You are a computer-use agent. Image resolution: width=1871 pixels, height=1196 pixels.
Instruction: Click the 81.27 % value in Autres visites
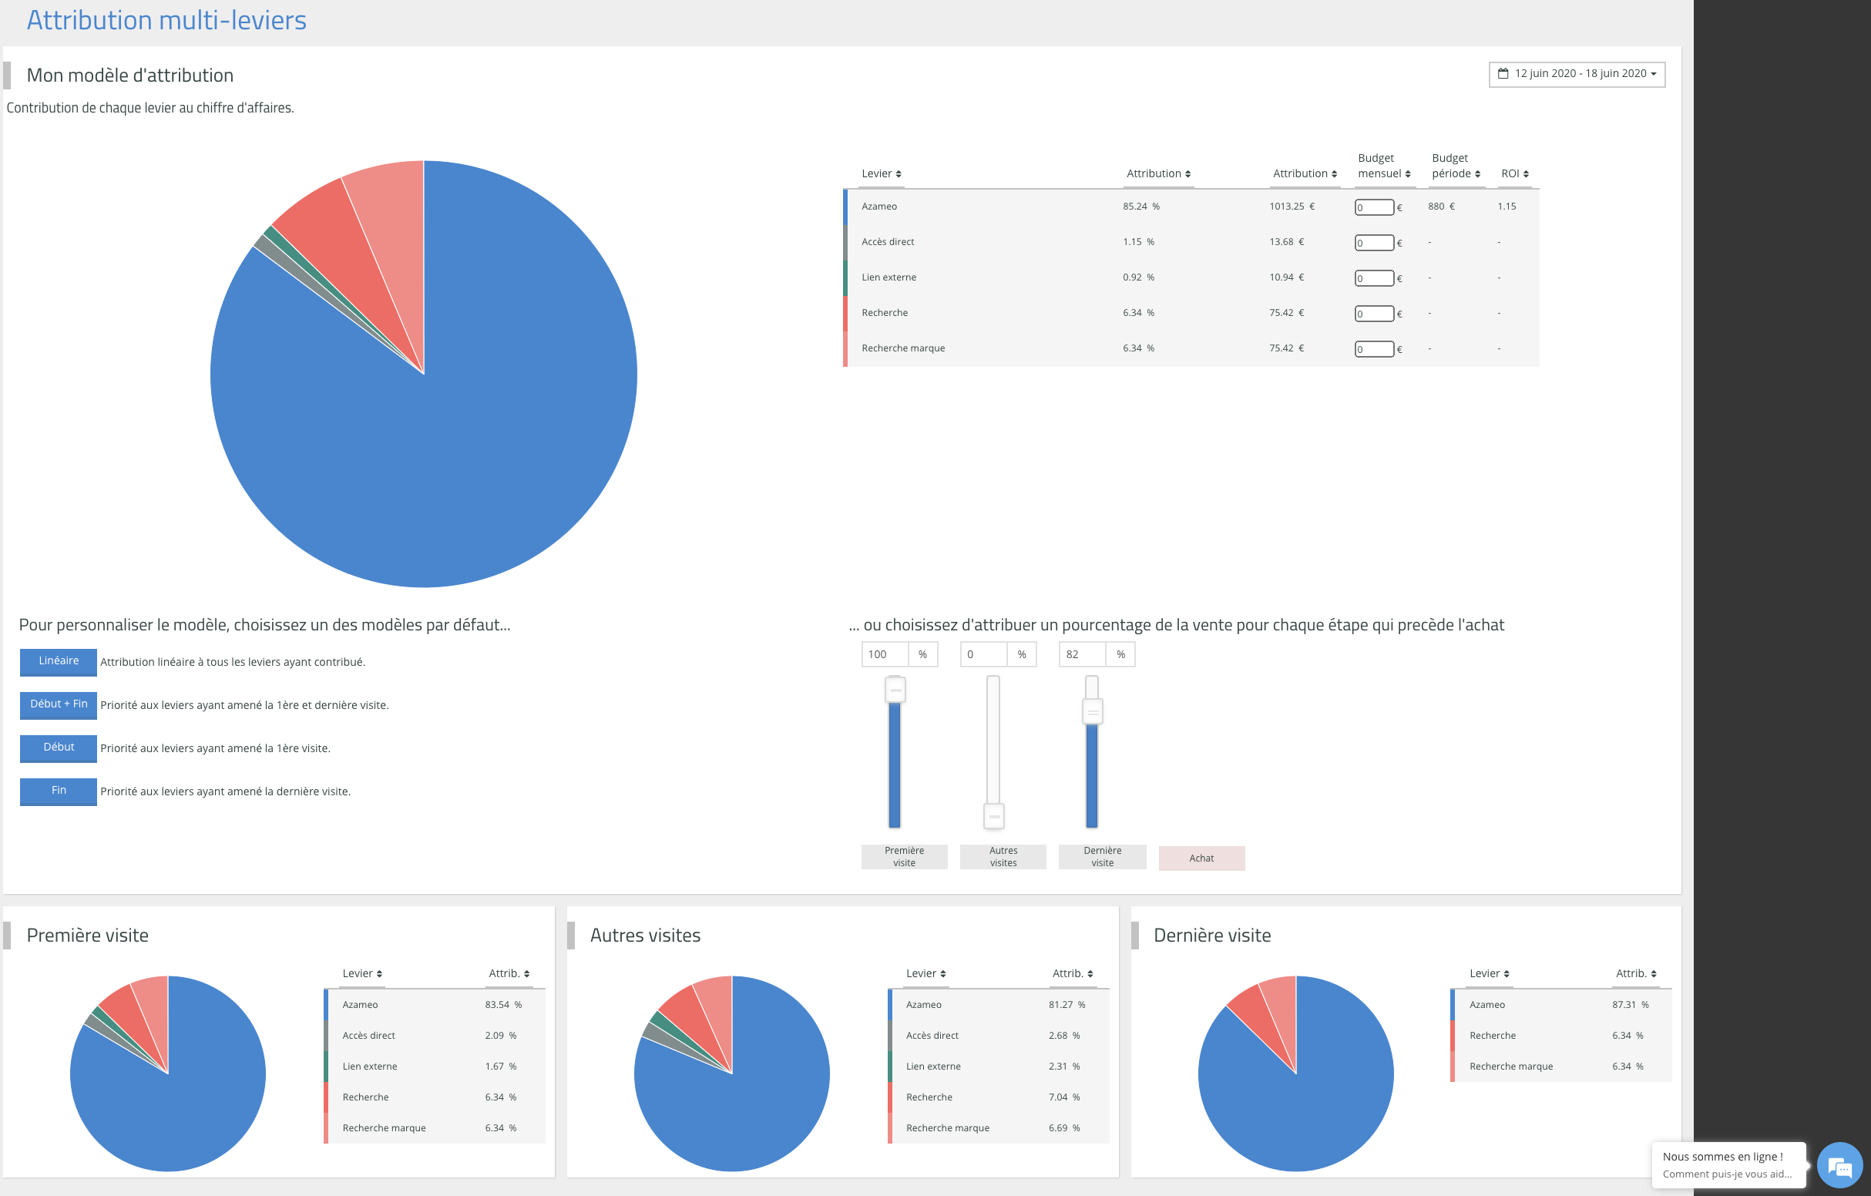[x=1067, y=1005]
